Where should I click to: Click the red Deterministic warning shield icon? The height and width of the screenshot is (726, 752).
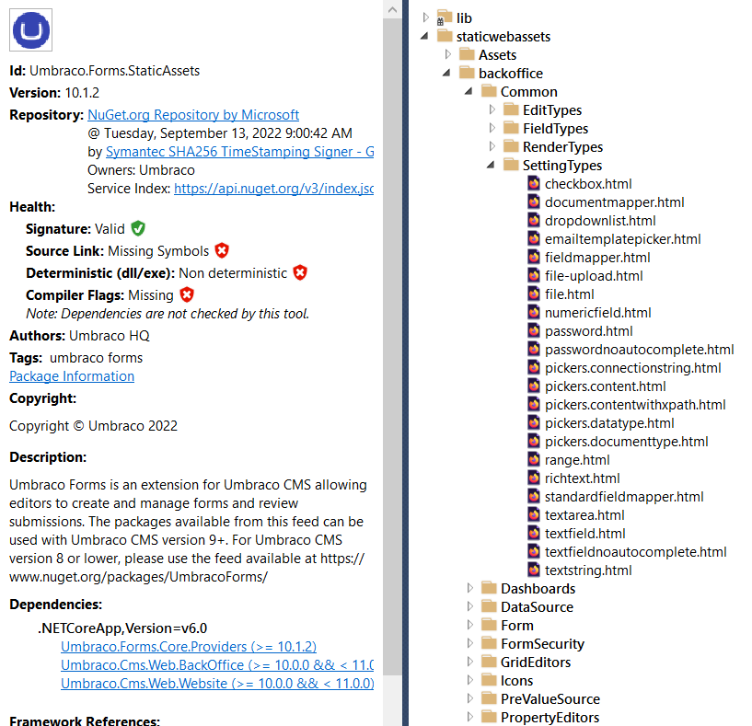pyautogui.click(x=300, y=272)
